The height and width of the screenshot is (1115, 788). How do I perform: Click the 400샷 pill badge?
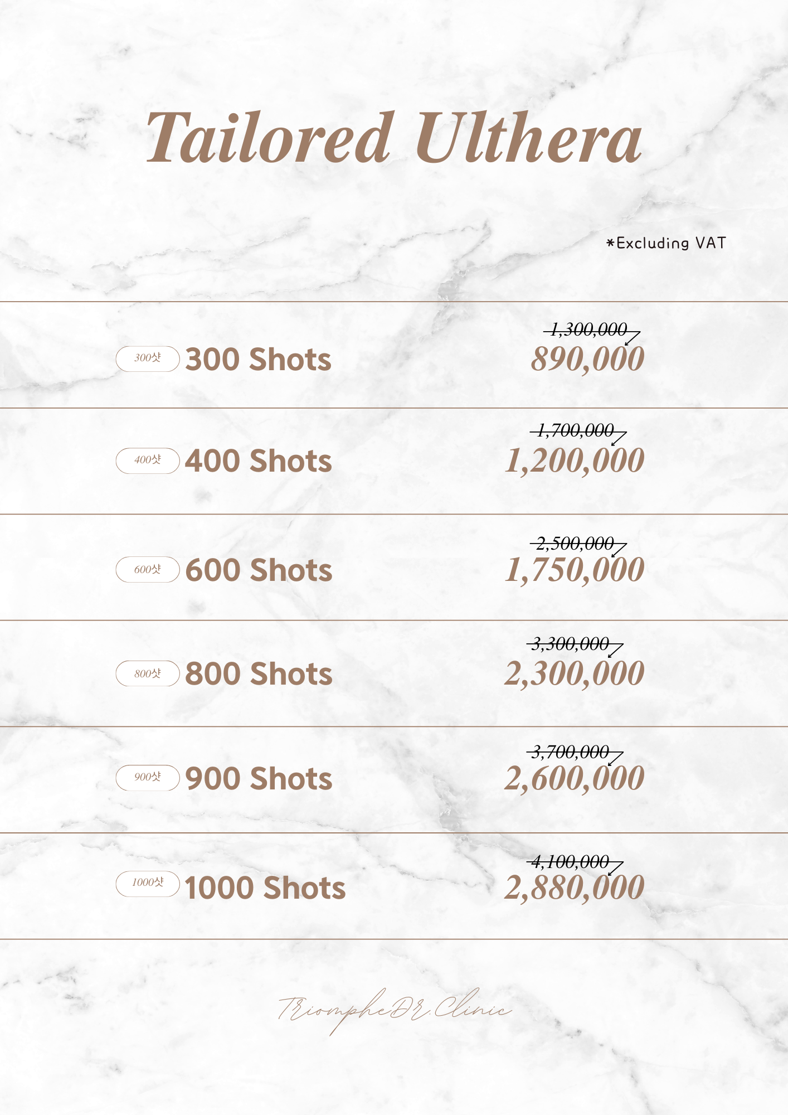pyautogui.click(x=148, y=460)
